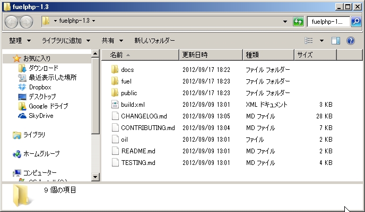Click the fuel folder icon
This screenshot has height=212, width=365.
tap(115, 81)
